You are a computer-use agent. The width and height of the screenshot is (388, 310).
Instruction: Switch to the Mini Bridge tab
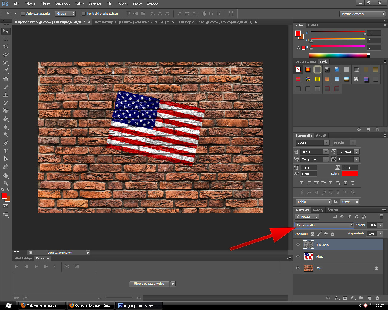(x=23, y=259)
